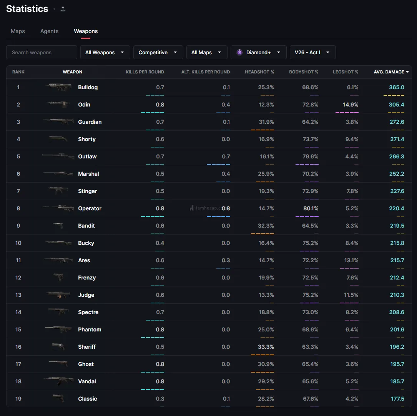
Task: Click the Odin weapon image
Action: tap(58, 104)
